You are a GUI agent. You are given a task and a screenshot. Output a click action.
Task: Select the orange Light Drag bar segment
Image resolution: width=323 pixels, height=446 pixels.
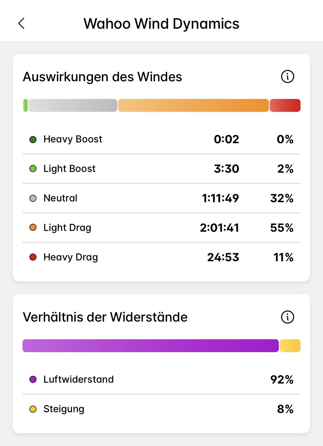click(193, 105)
